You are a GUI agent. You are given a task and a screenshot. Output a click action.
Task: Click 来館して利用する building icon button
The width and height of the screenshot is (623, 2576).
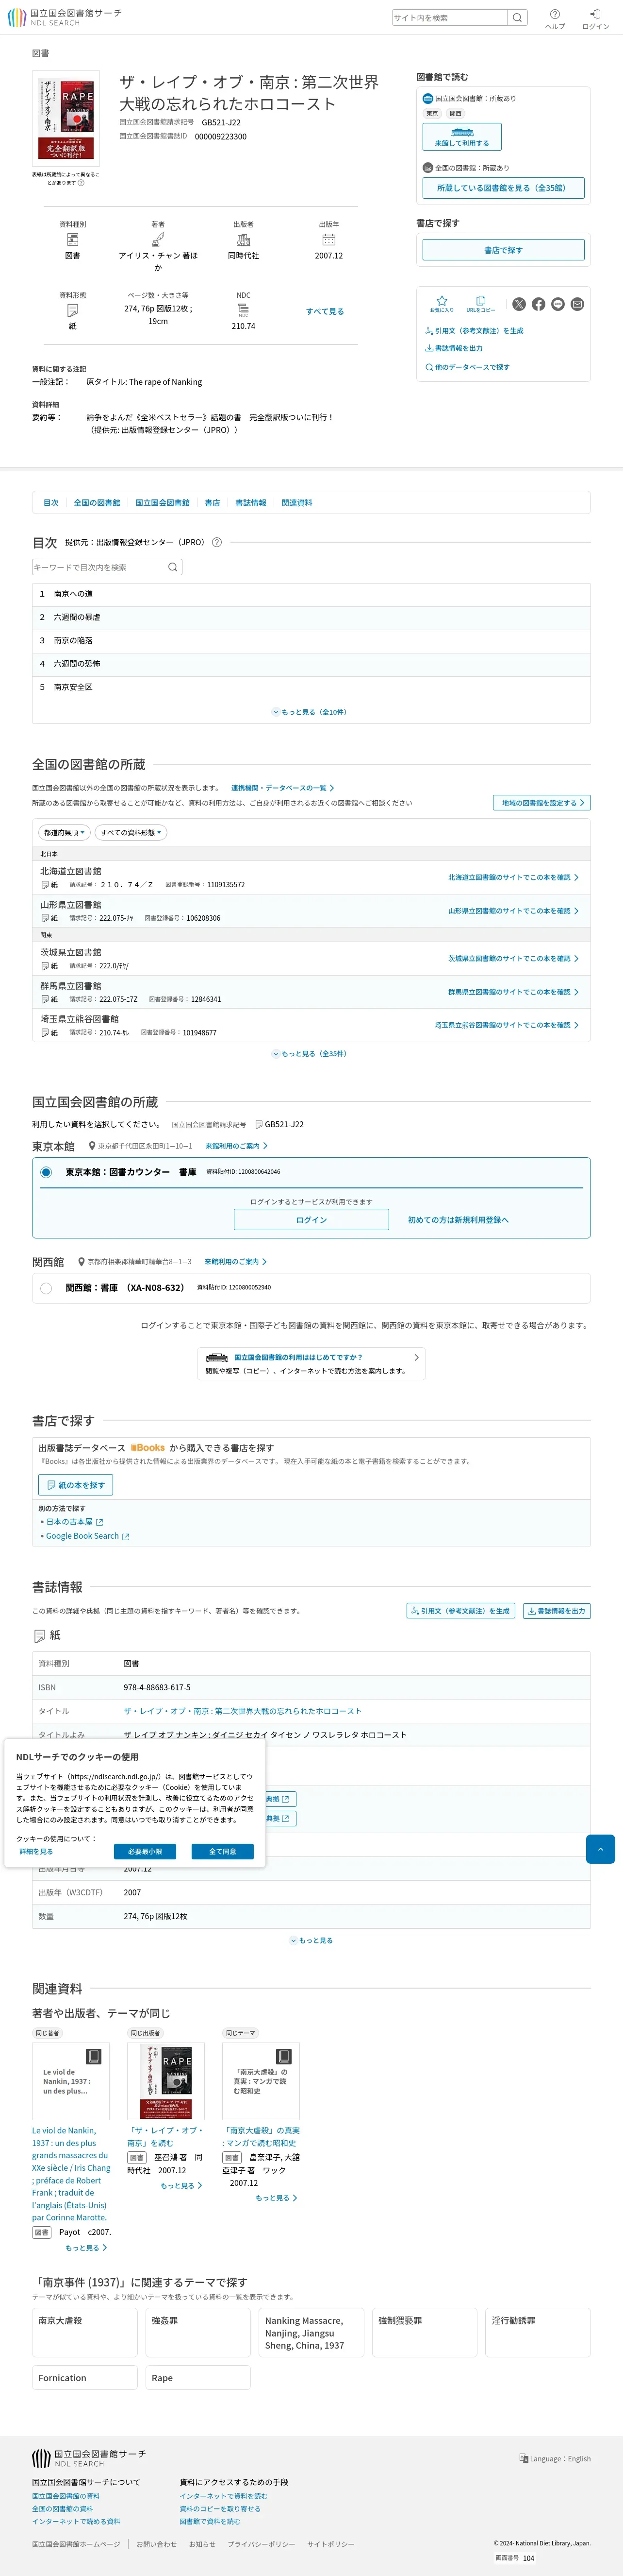462,137
